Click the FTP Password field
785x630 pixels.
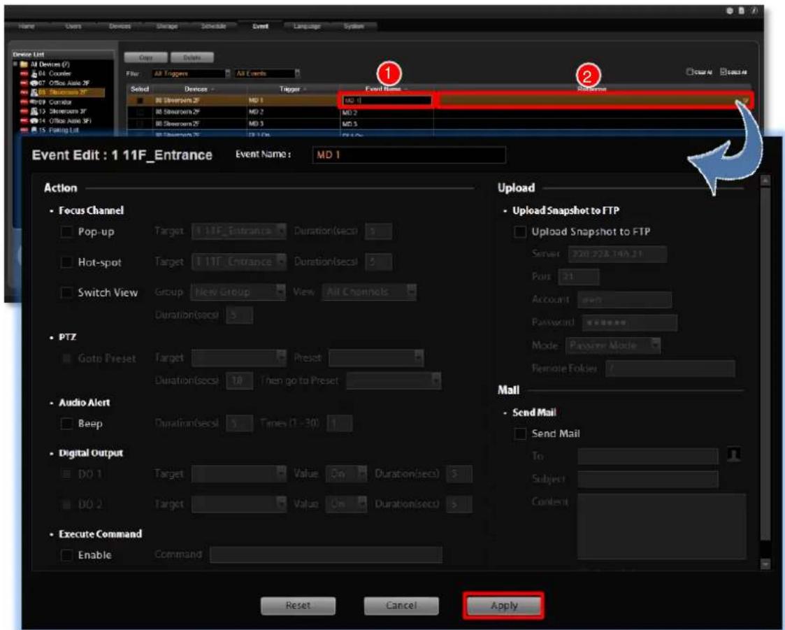point(629,322)
